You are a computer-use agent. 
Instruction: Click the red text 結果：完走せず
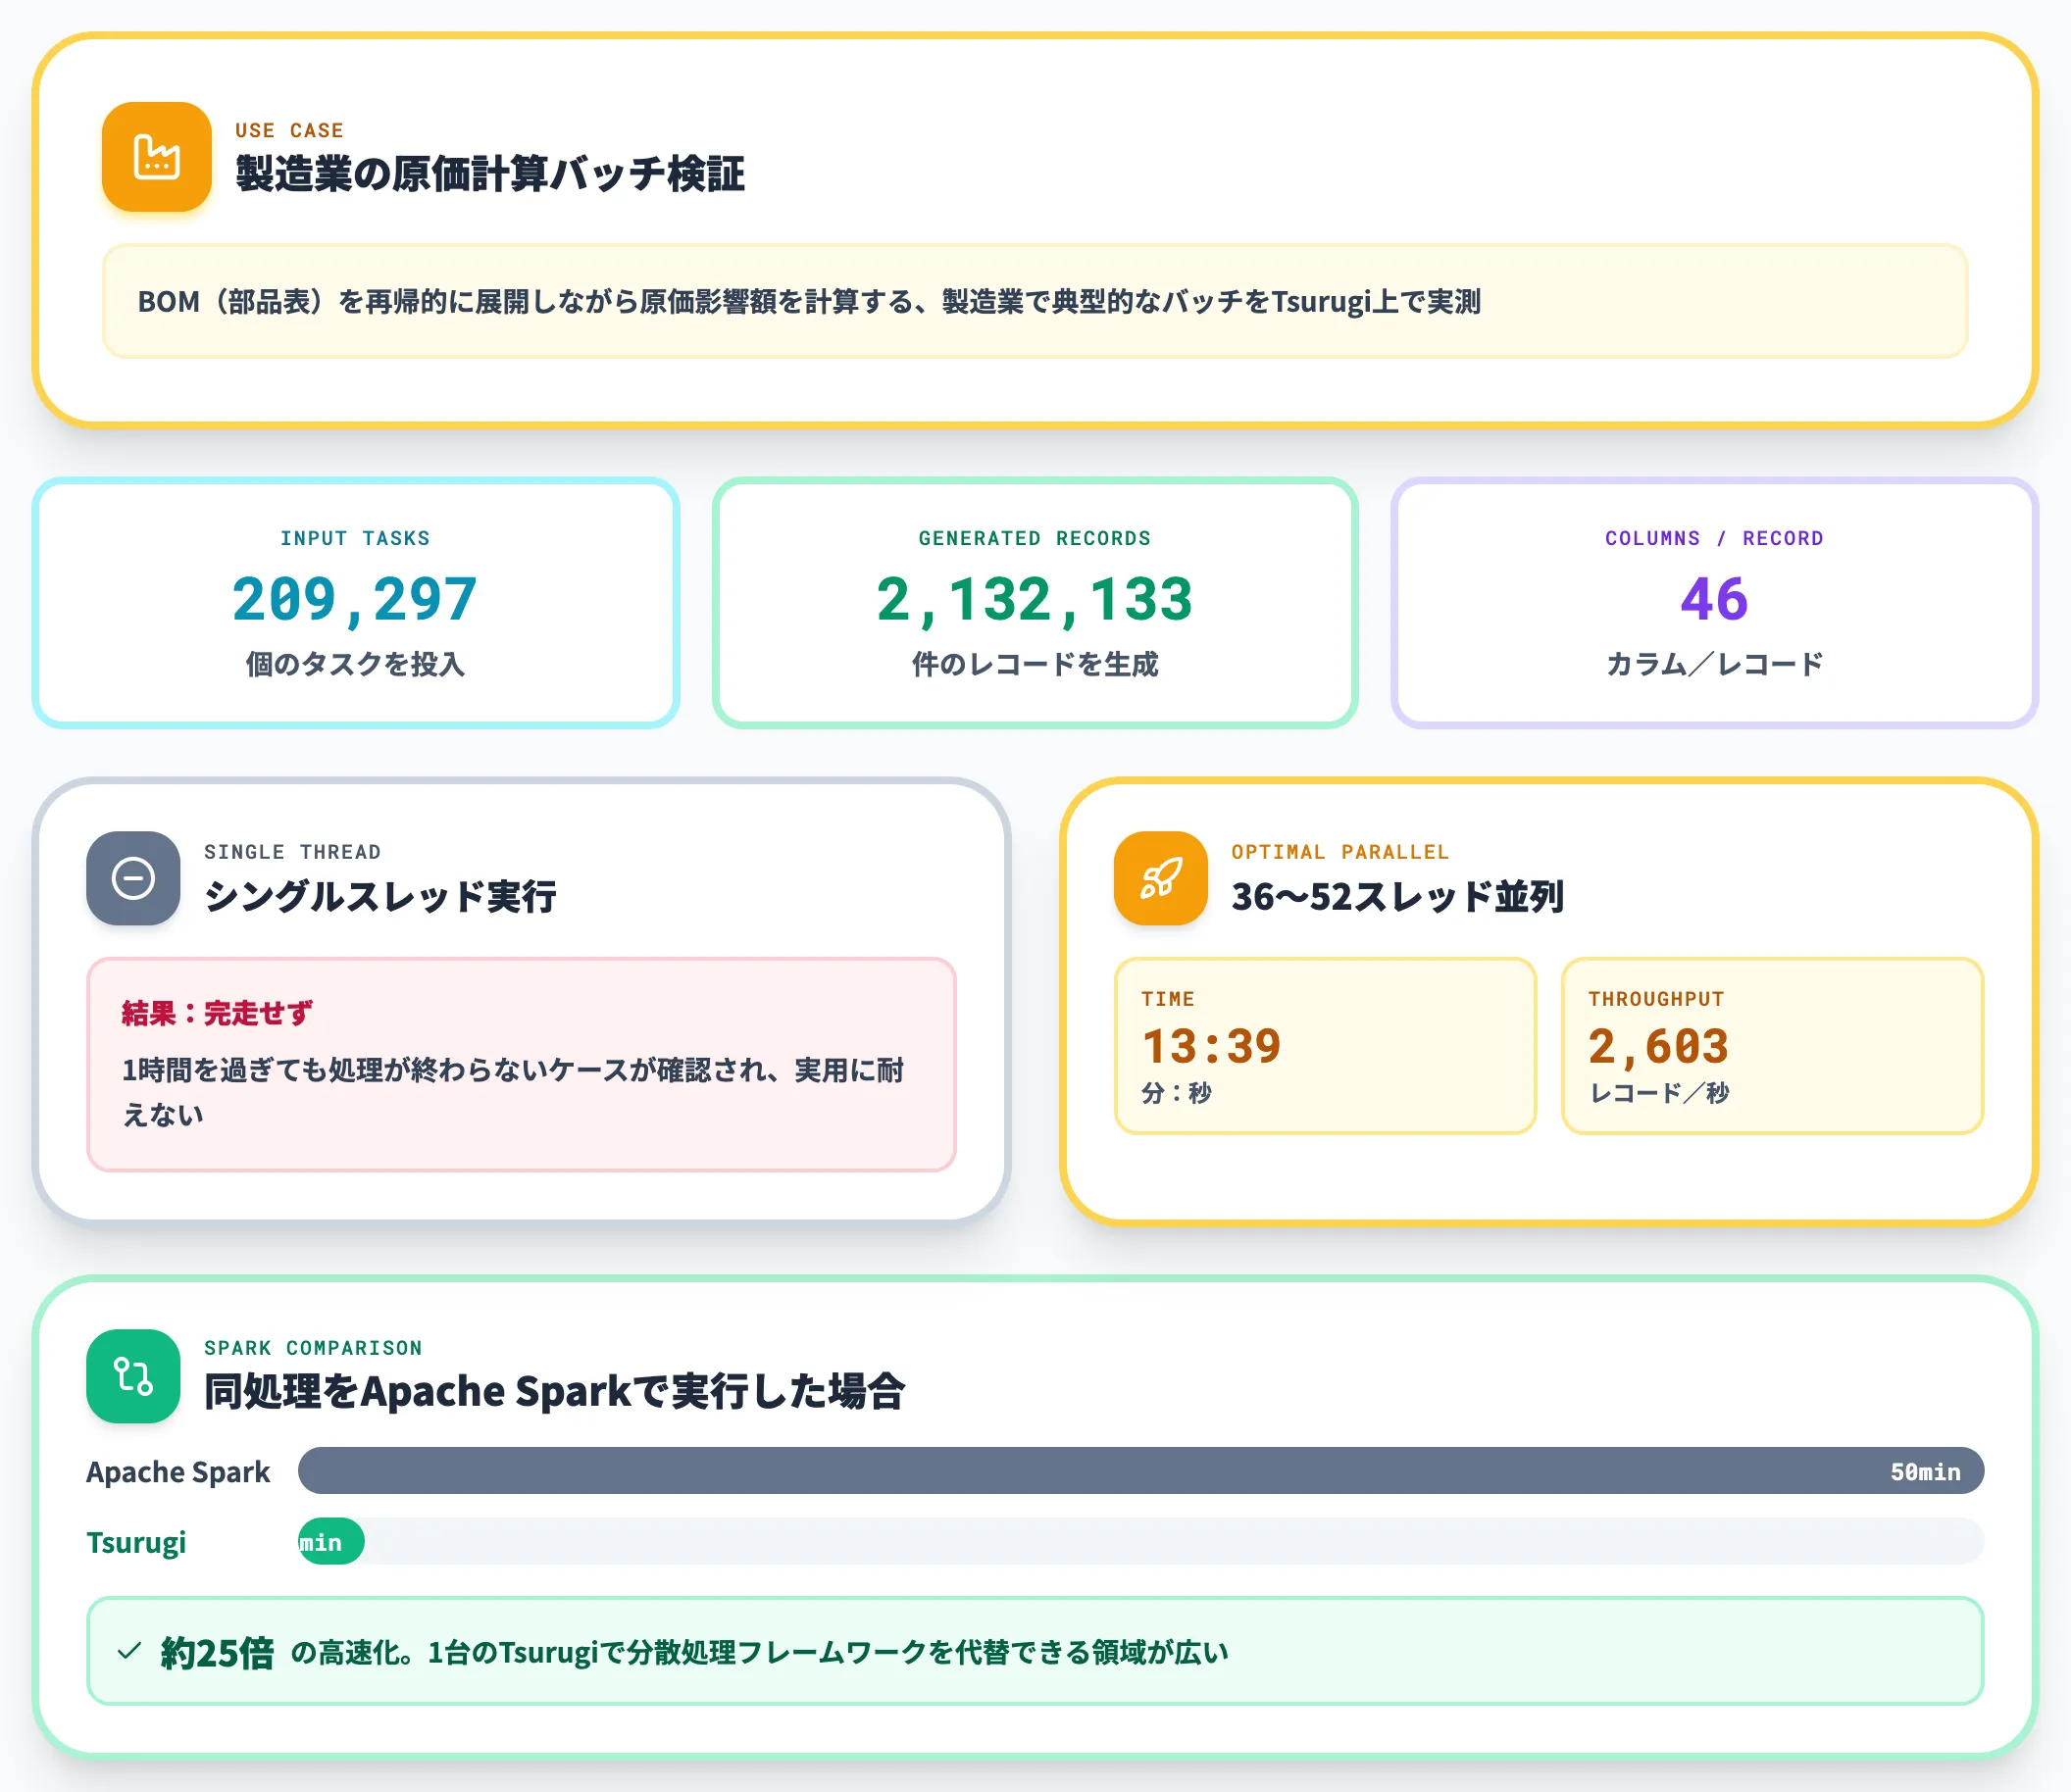[217, 1013]
